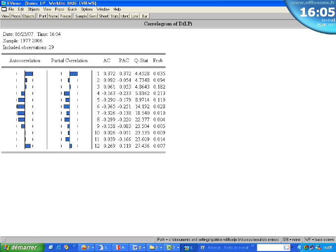
Task: Click the WF = base eviews status field
Action: pyautogui.click(x=319, y=239)
